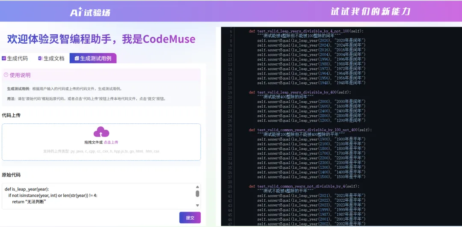Click the assertEqual line for year 1600
This screenshot has height=227, width=462.
[x=311, y=106]
